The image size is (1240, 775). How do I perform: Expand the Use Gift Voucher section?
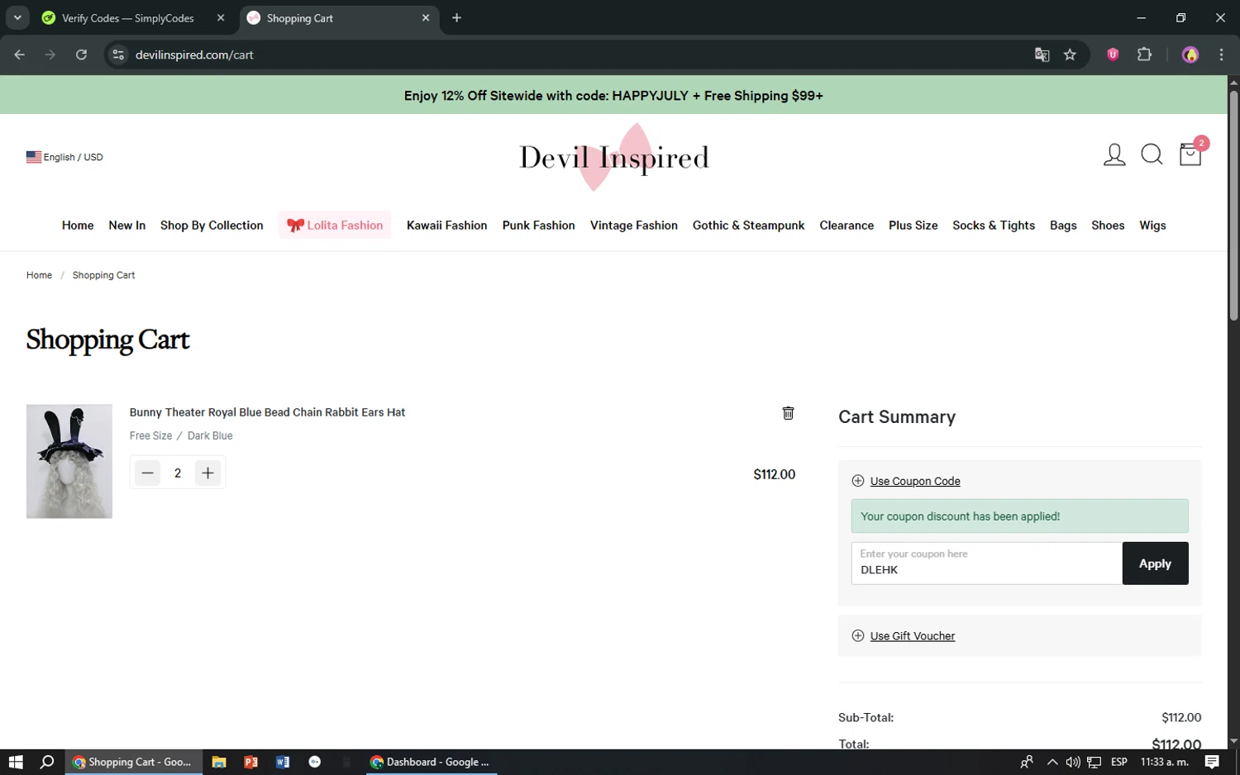point(912,636)
